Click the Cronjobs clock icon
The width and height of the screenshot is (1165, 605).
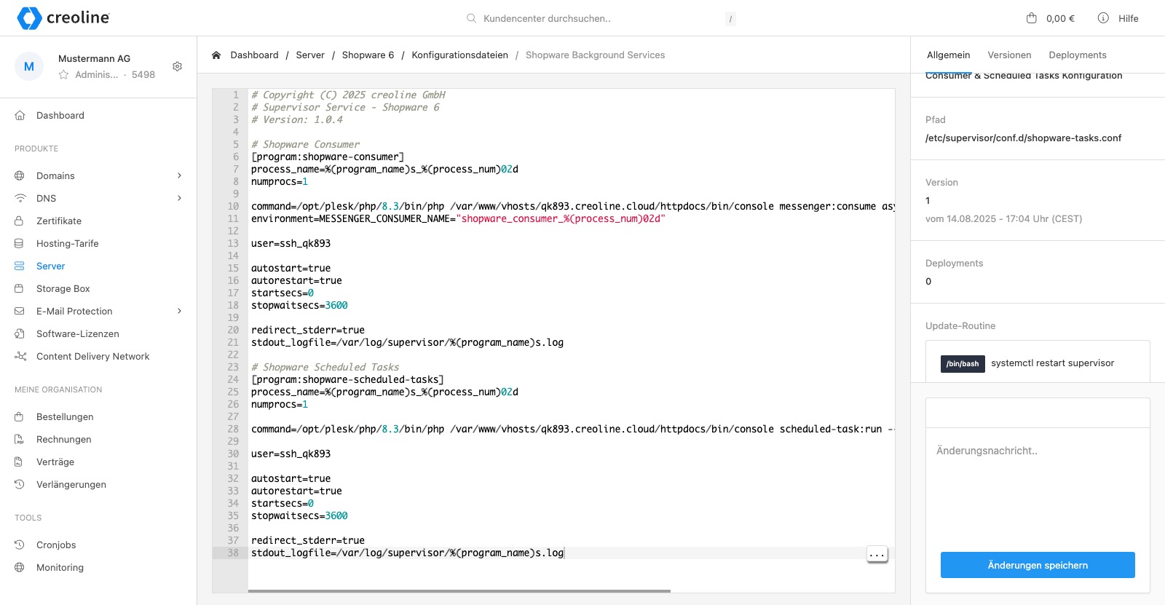point(20,545)
